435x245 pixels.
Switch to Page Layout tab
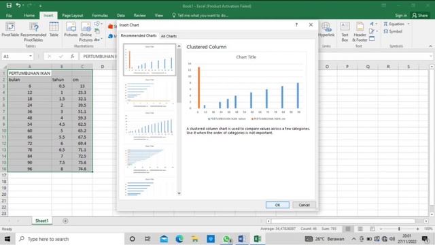click(73, 16)
